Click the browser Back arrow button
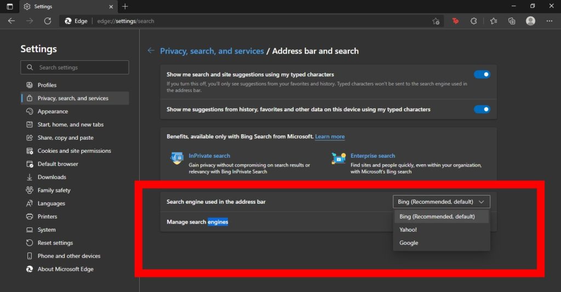 pyautogui.click(x=12, y=21)
